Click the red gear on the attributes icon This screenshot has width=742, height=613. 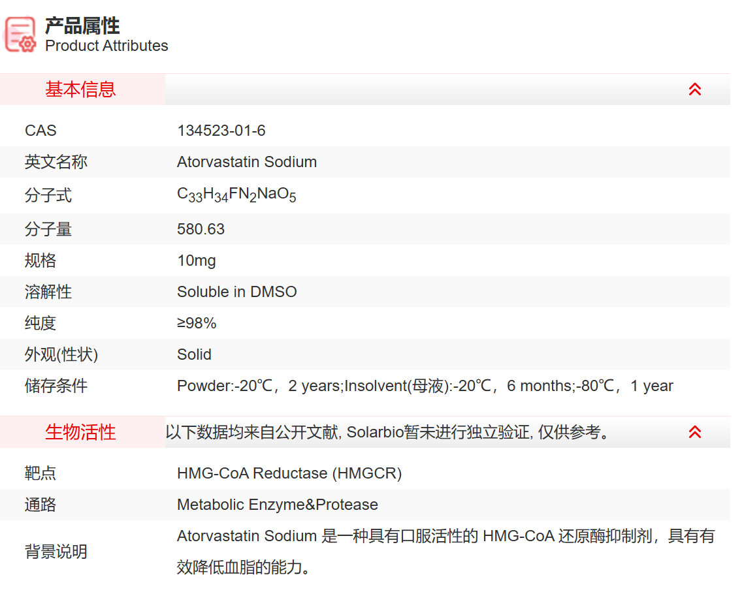[27, 44]
